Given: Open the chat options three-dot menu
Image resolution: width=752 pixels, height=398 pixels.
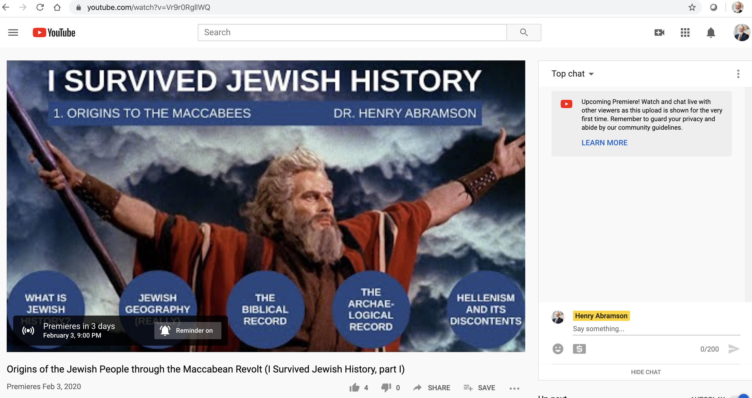Looking at the screenshot, I should tap(738, 74).
